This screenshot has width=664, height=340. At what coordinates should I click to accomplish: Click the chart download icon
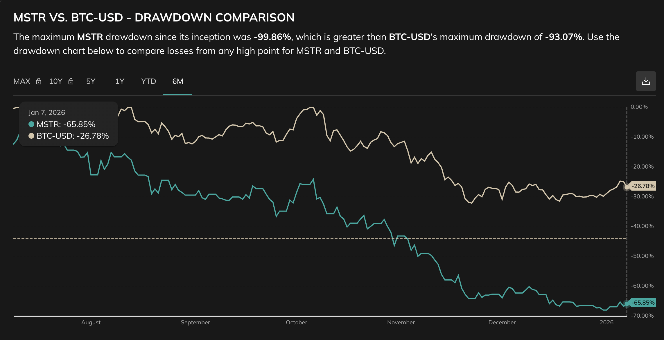[646, 81]
